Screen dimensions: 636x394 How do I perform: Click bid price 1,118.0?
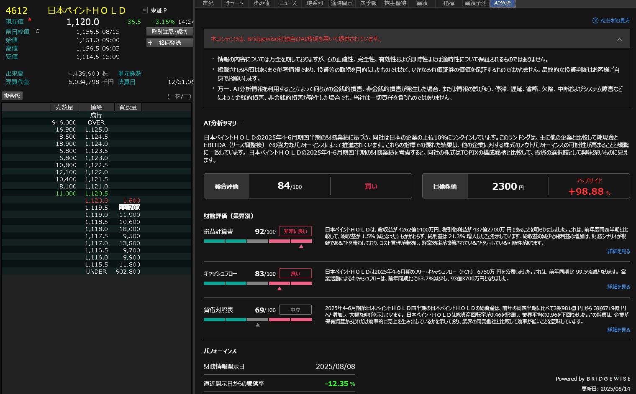(96, 229)
